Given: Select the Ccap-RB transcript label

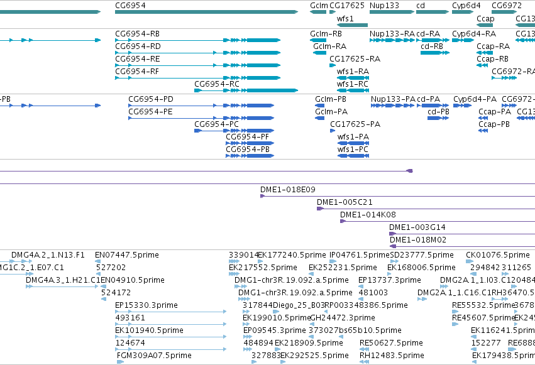Looking at the screenshot, I should pyautogui.click(x=493, y=59).
